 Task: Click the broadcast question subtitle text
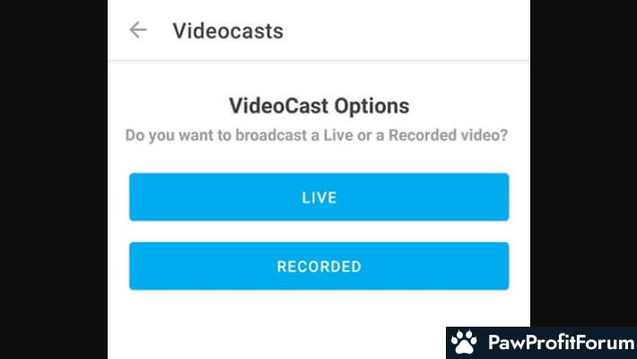click(x=317, y=136)
